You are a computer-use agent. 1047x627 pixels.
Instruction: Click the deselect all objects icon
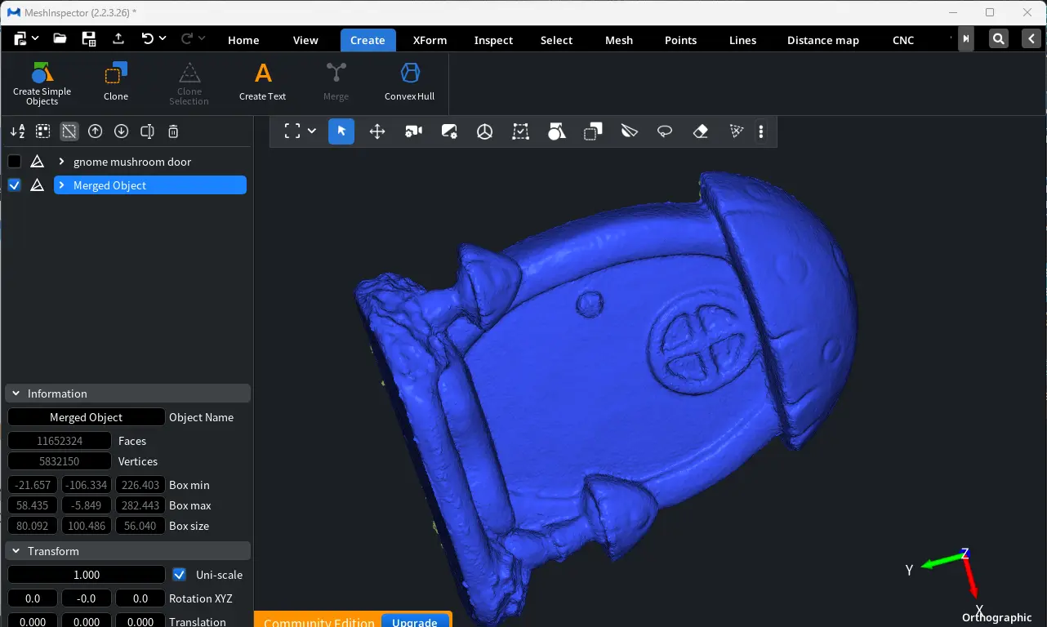click(x=69, y=131)
